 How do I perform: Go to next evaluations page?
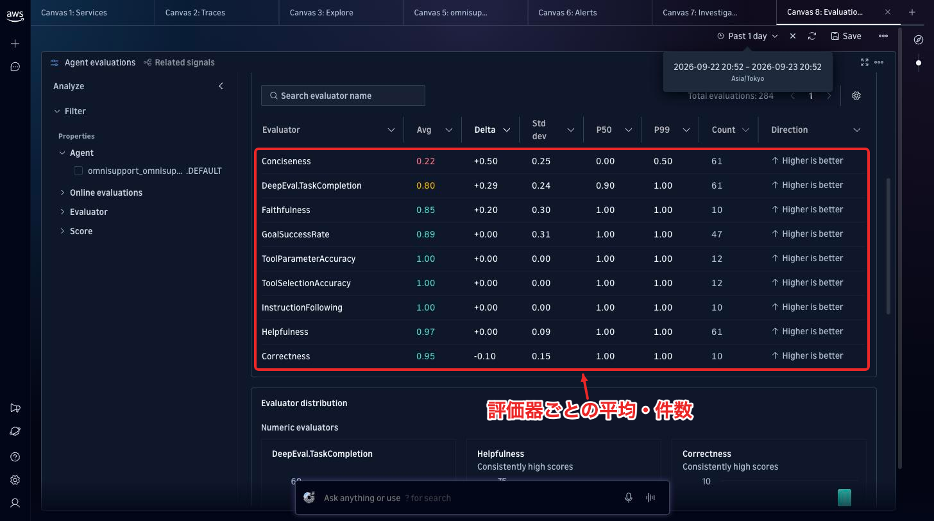click(x=829, y=96)
